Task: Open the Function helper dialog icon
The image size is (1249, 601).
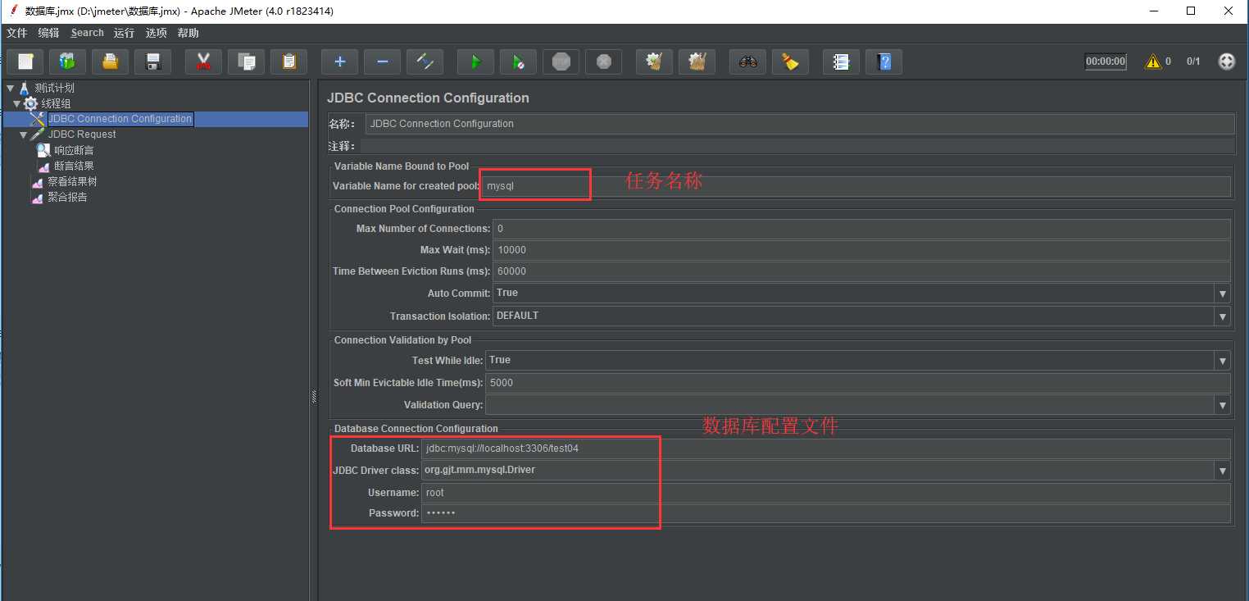Action: (841, 61)
